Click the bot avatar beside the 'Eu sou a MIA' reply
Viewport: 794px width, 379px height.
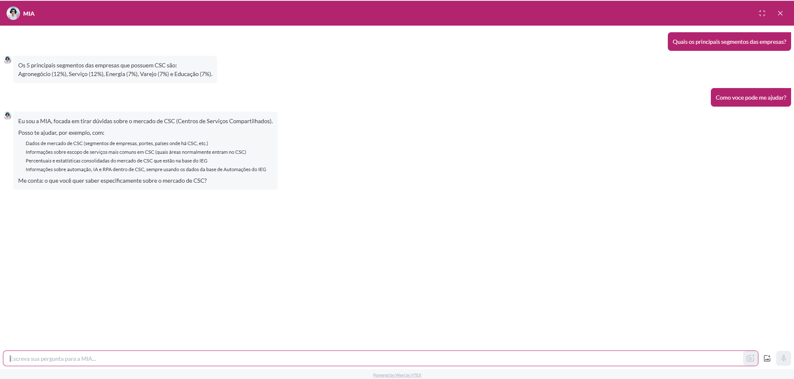point(7,116)
